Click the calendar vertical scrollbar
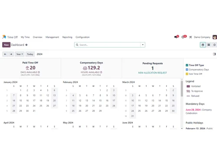This screenshot has height=163, width=217. pyautogui.click(x=182, y=89)
